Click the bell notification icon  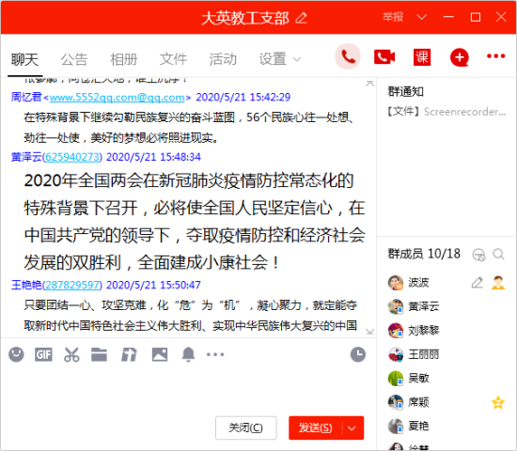pos(188,355)
